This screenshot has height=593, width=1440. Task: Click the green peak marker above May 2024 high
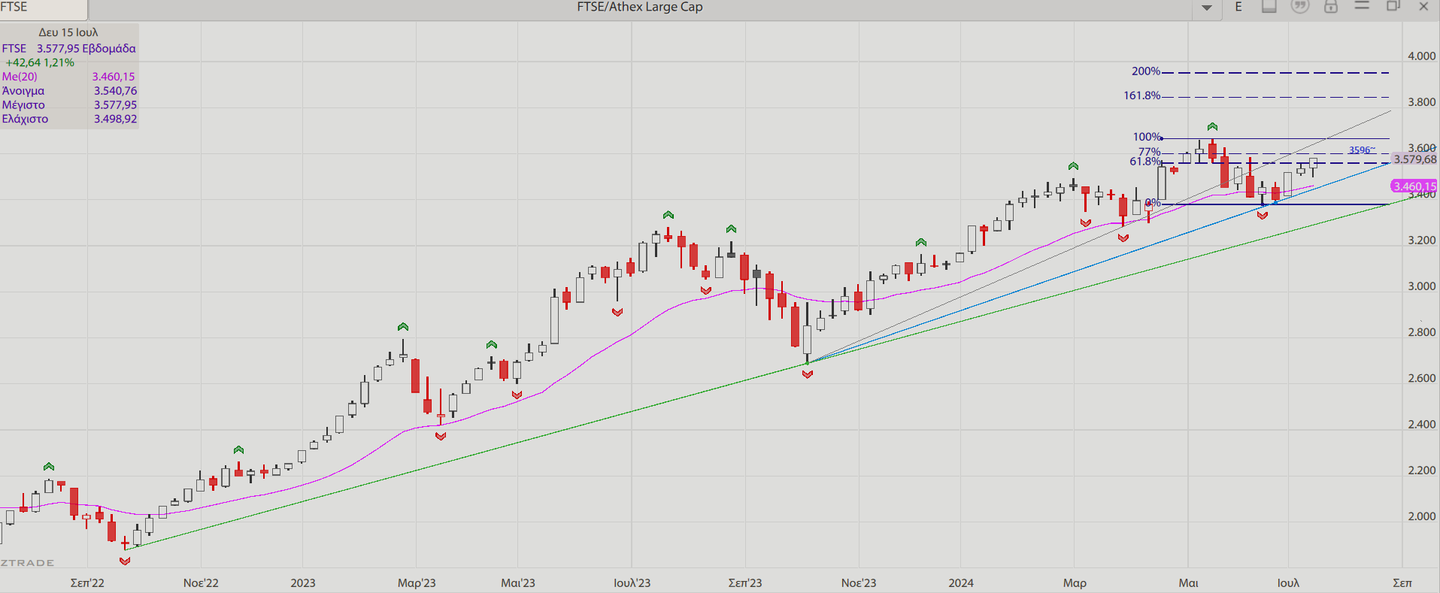(1212, 127)
